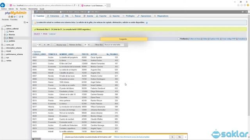This screenshot has width=250, height=140.
Task: Expand the mysql database node
Action: pyautogui.click(x=2, y=51)
